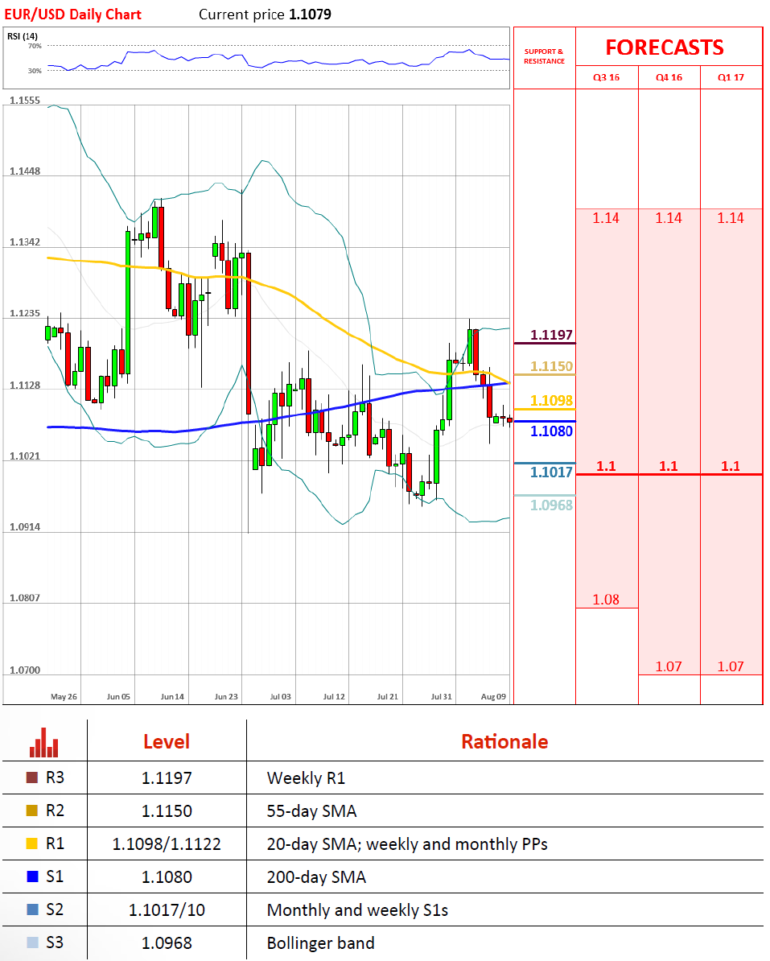Click the EUR/USD Daily Chart title
Screen dimensions: 770x961
(x=72, y=14)
